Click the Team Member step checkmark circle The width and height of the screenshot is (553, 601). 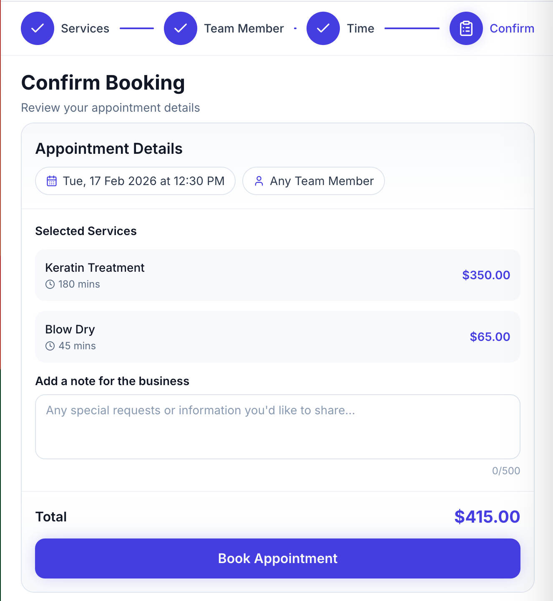pyautogui.click(x=181, y=28)
